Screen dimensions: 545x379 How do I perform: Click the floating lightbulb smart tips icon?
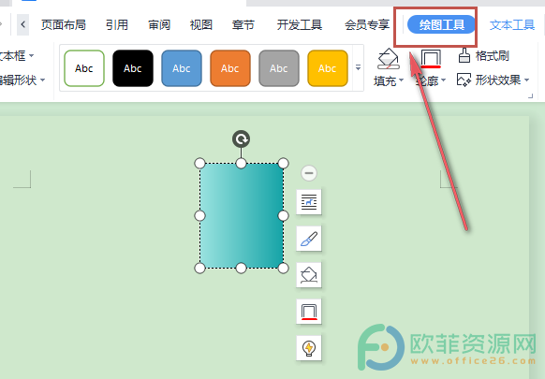[x=309, y=348]
